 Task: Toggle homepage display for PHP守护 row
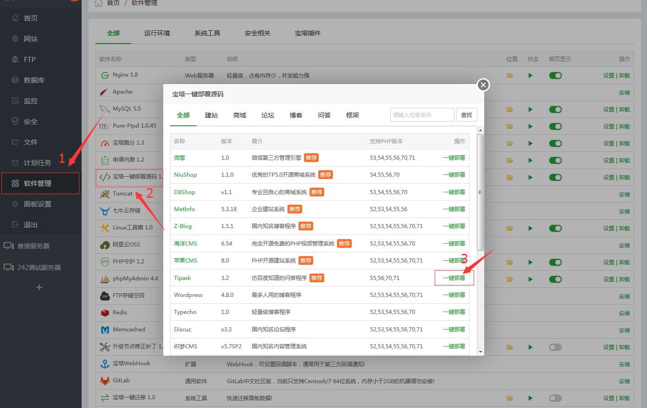point(555,262)
